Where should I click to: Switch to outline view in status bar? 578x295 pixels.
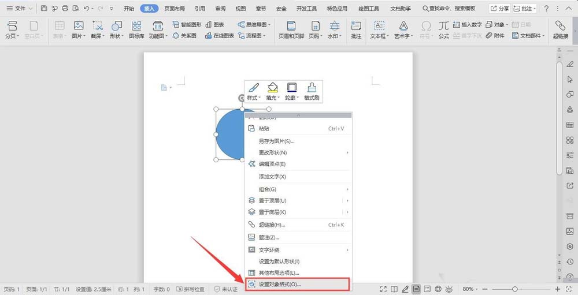(427, 289)
